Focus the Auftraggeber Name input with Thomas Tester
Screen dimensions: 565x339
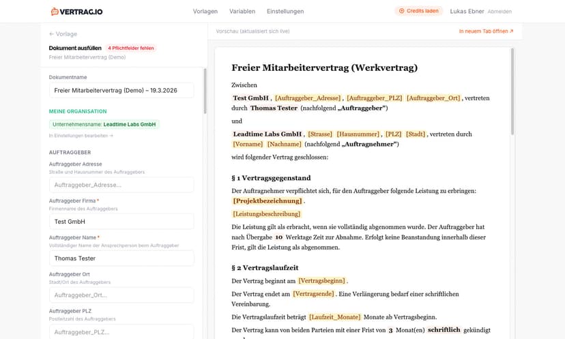coord(121,259)
